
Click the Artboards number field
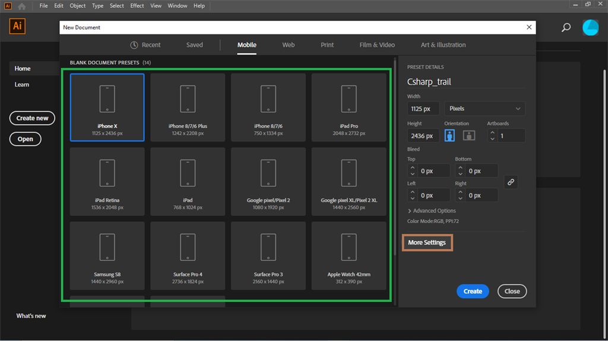511,136
